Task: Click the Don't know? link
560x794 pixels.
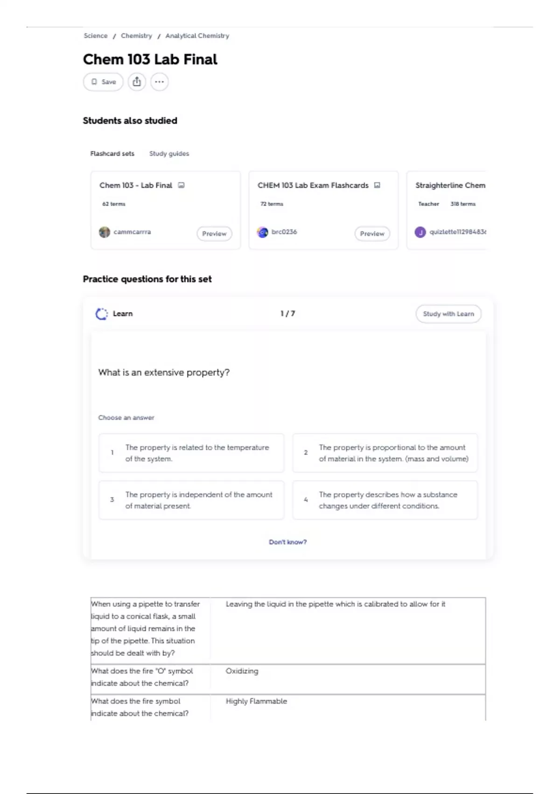Action: click(288, 542)
